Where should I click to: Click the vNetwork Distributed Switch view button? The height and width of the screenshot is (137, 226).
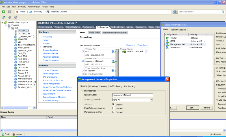(x=115, y=33)
